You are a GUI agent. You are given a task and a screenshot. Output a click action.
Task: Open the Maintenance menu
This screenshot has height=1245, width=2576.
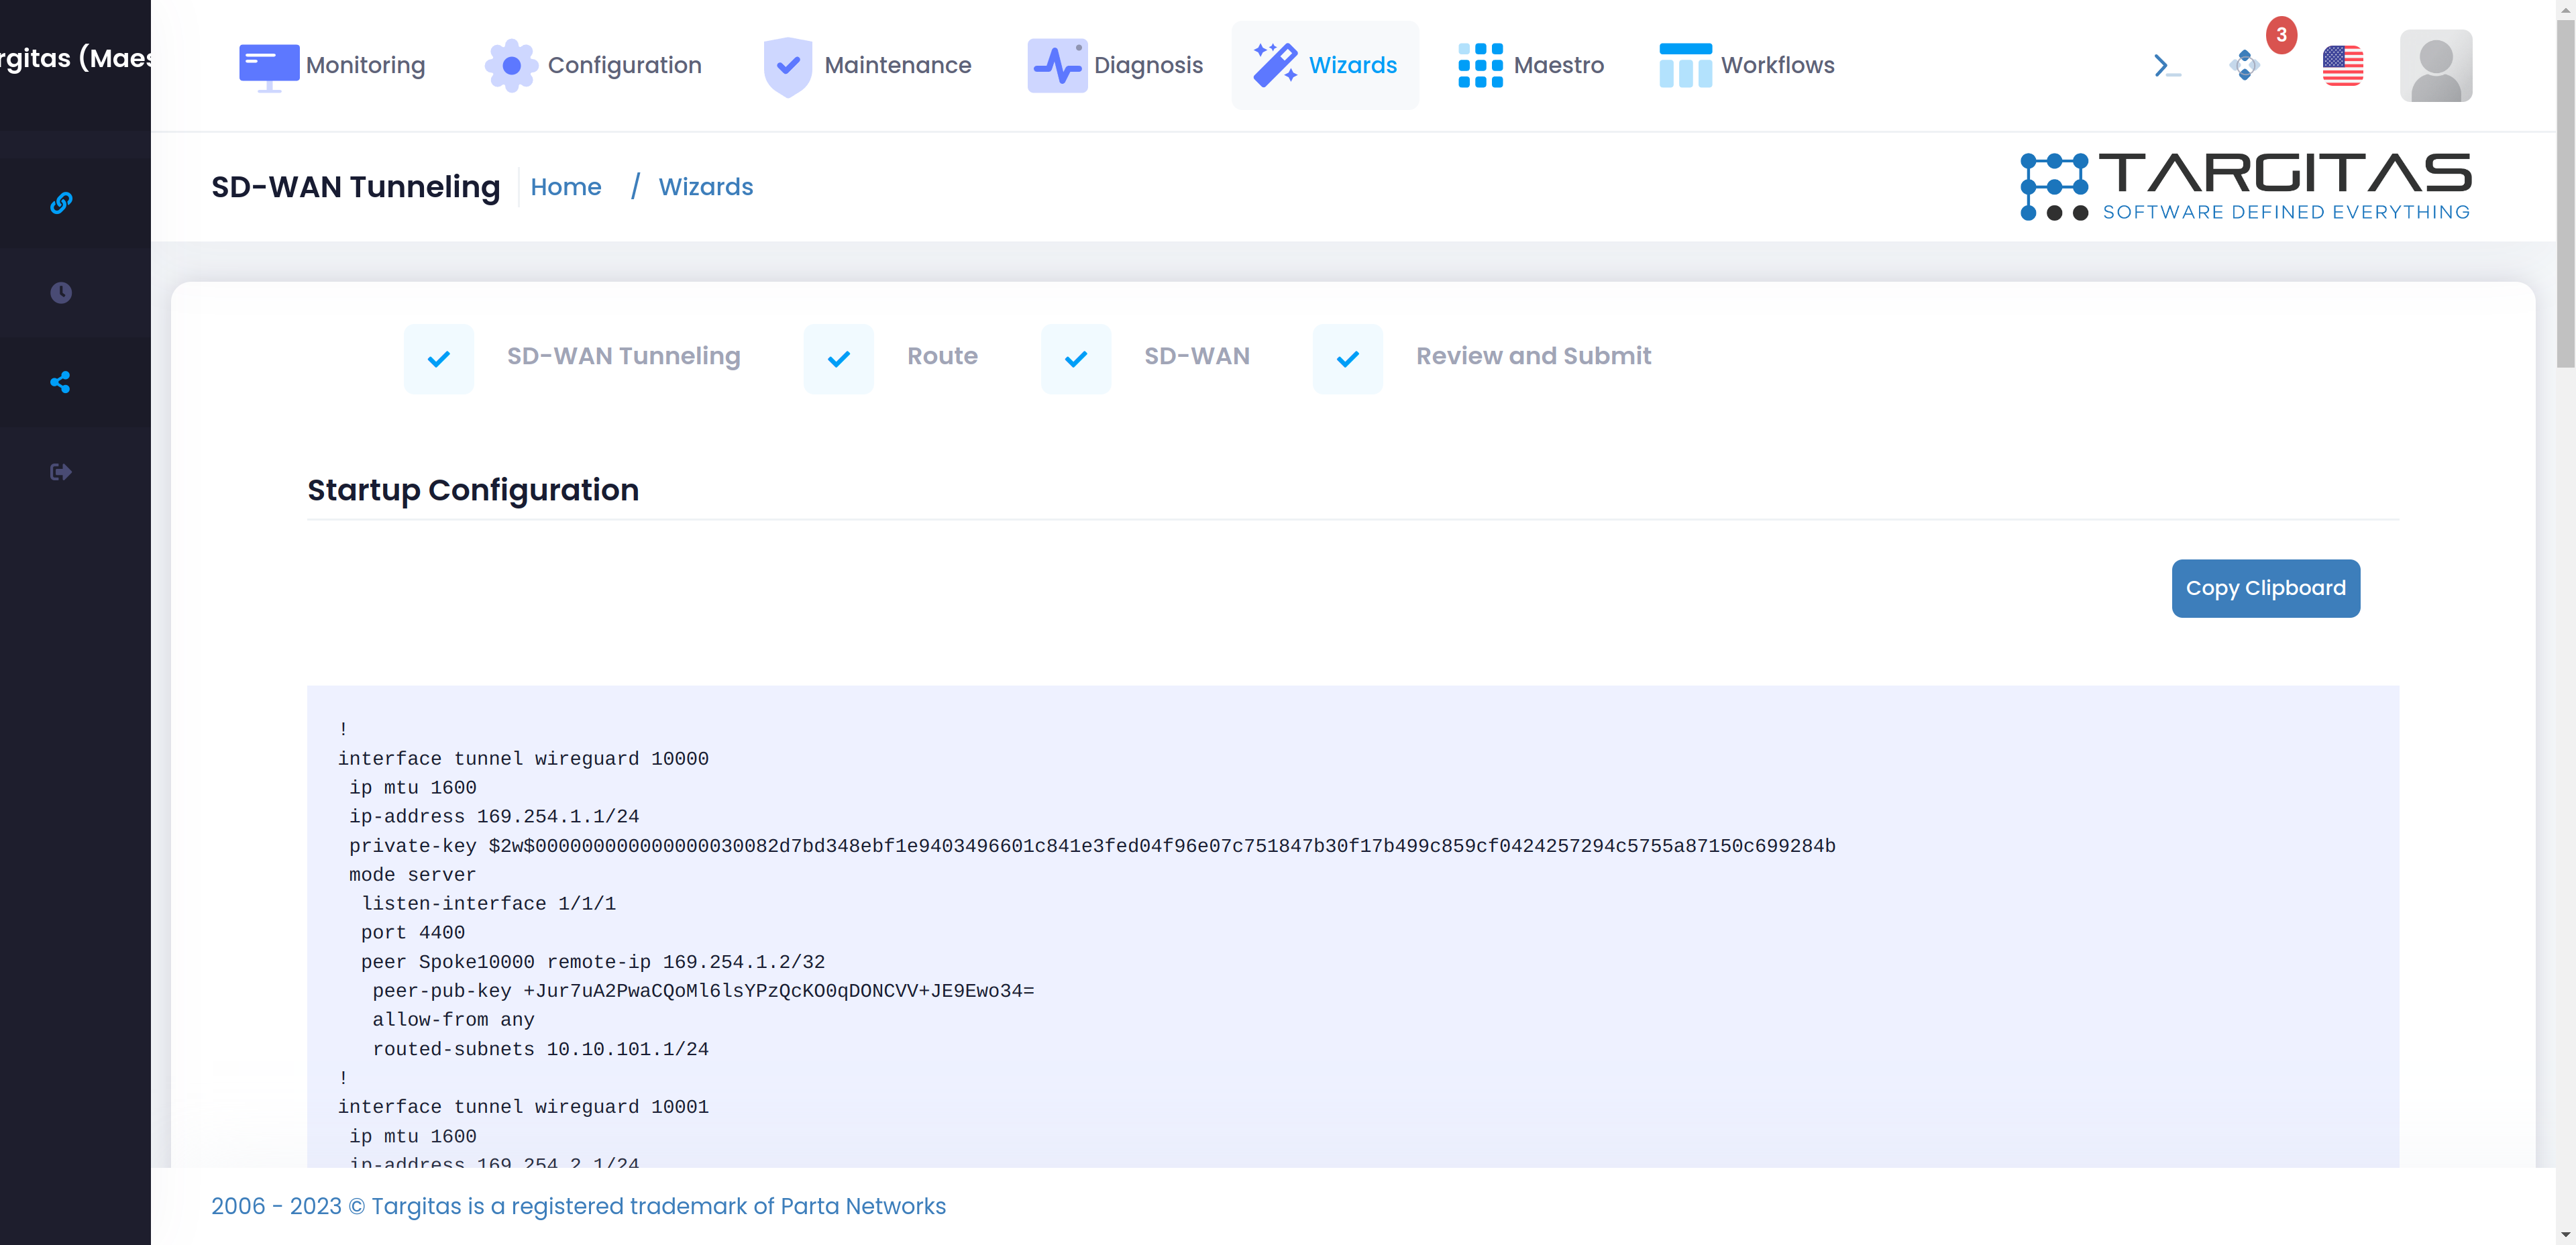point(867,65)
